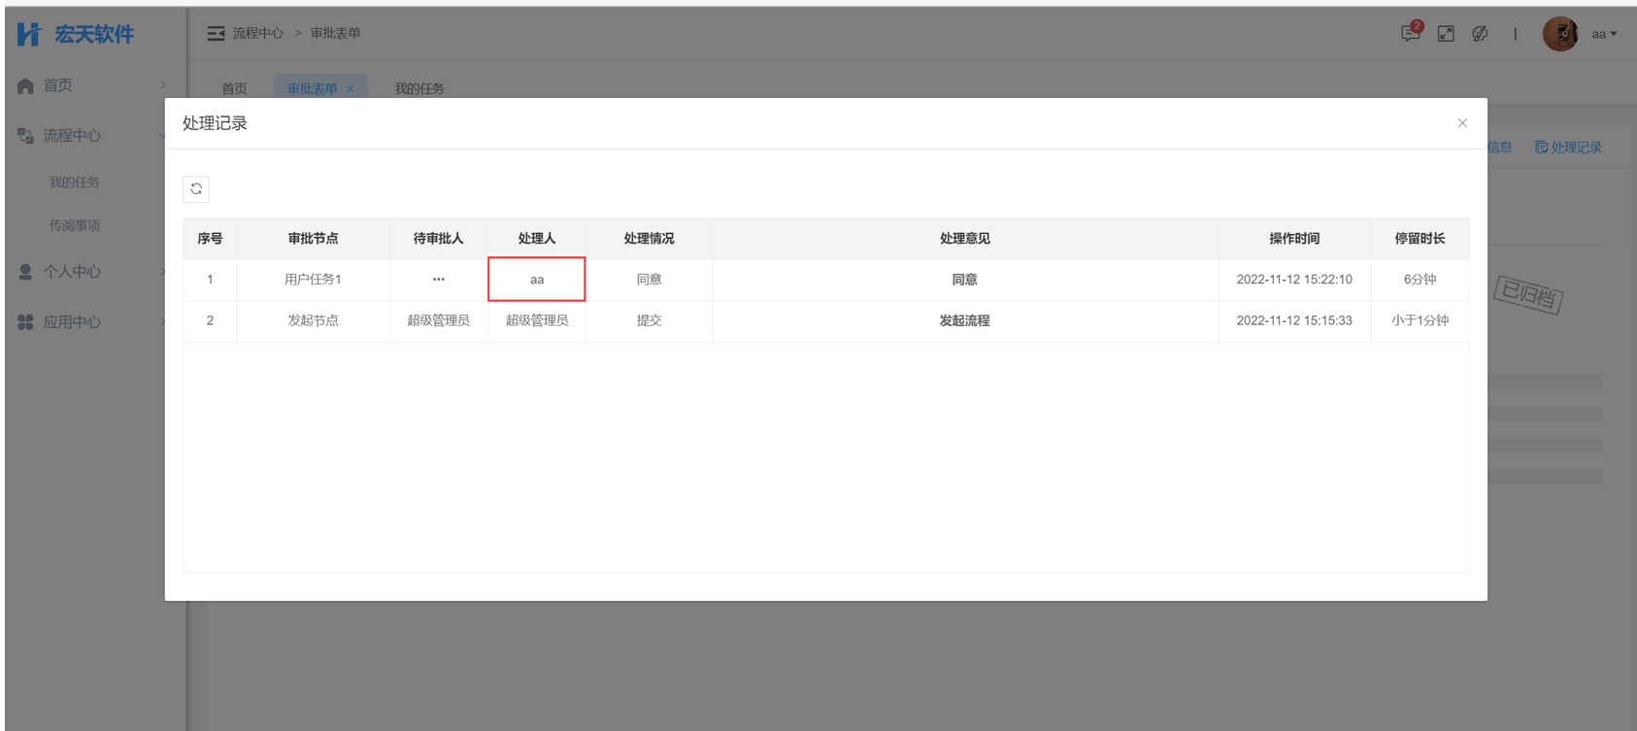Click the refresh icon in the 处理记录 dialog
The image size is (1637, 731).
click(196, 189)
